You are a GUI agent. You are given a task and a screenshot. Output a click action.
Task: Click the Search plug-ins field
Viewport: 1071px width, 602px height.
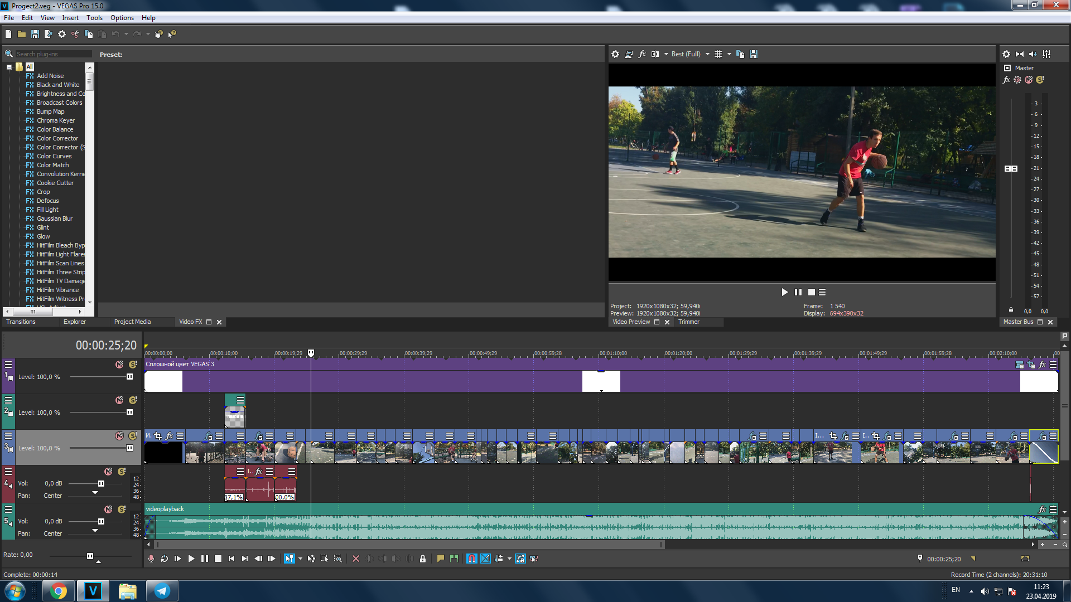[53, 54]
